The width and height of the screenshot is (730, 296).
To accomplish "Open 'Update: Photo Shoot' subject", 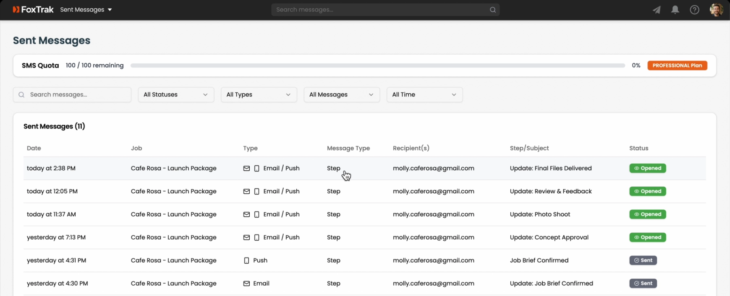I will (540, 214).
